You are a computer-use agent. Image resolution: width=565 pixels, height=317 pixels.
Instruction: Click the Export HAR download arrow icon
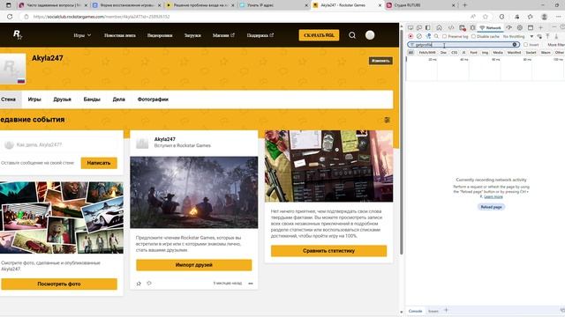556,37
